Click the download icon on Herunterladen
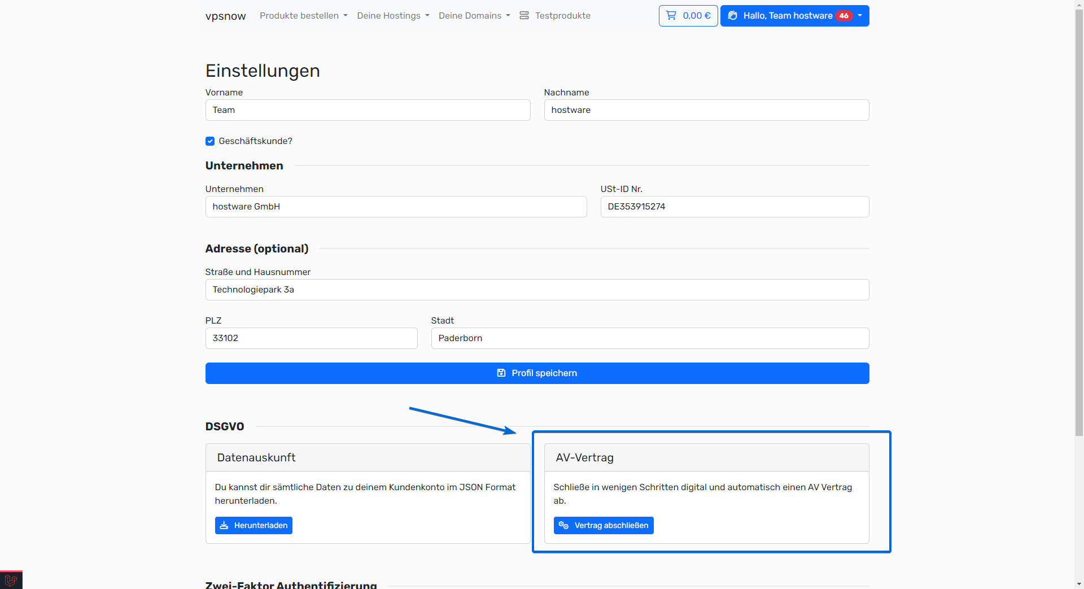Screen dimensions: 1084x589 [224, 526]
